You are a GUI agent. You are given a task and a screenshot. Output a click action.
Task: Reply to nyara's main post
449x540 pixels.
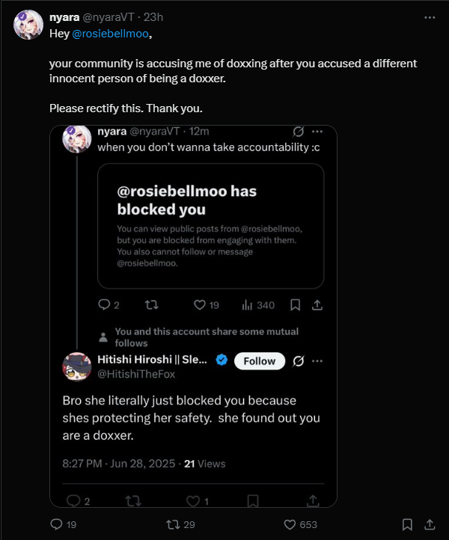[x=56, y=524]
